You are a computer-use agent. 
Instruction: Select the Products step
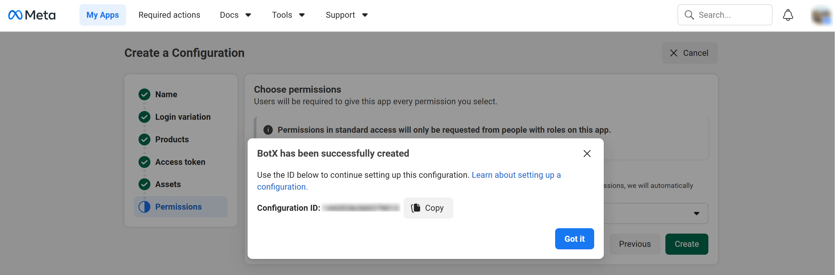(x=172, y=139)
